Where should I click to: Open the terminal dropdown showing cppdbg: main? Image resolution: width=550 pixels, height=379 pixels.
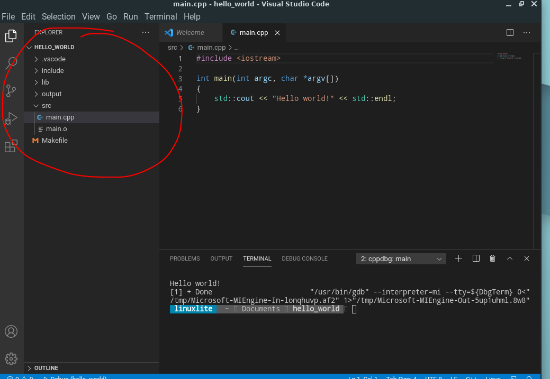(x=401, y=258)
